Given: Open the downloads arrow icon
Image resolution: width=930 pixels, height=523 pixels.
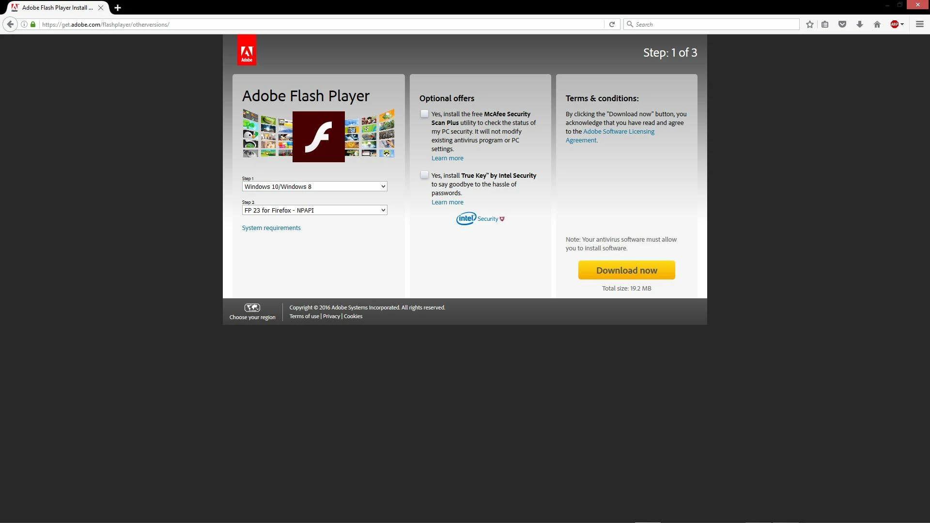Looking at the screenshot, I should [860, 24].
